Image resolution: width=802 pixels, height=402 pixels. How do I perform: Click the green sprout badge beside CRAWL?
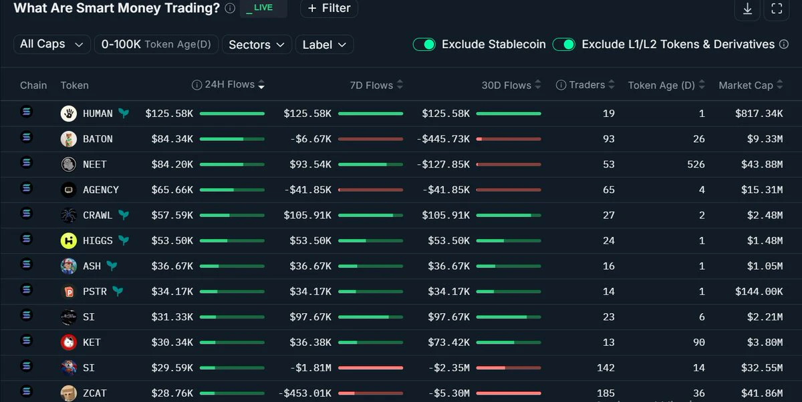[124, 215]
